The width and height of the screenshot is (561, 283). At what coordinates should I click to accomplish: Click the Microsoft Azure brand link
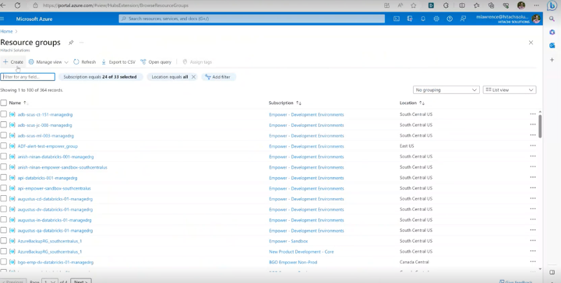34,19
